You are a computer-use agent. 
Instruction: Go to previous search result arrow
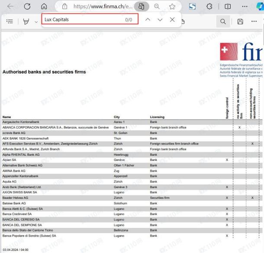click(x=148, y=19)
